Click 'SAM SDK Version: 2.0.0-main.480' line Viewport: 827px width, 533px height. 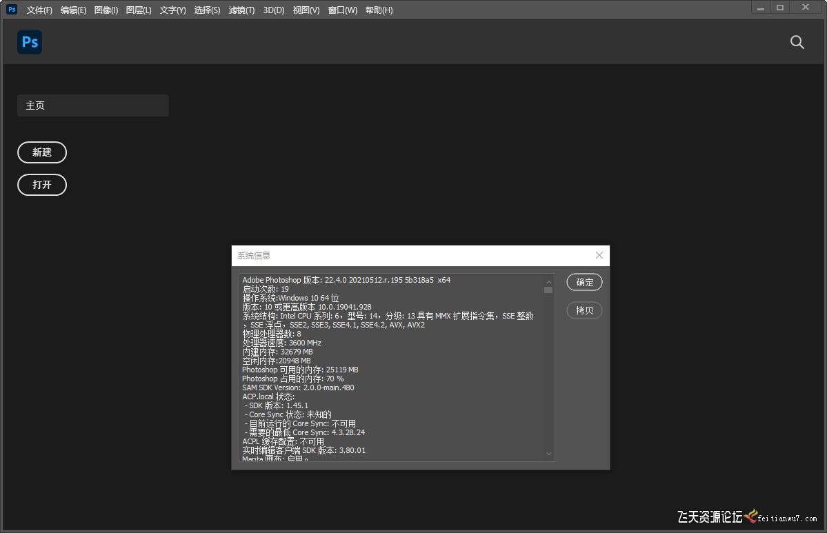pyautogui.click(x=298, y=388)
